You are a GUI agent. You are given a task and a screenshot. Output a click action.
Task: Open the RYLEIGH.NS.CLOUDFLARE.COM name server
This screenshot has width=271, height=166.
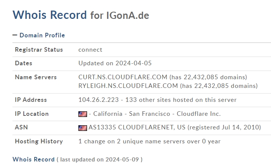[x=128, y=86]
